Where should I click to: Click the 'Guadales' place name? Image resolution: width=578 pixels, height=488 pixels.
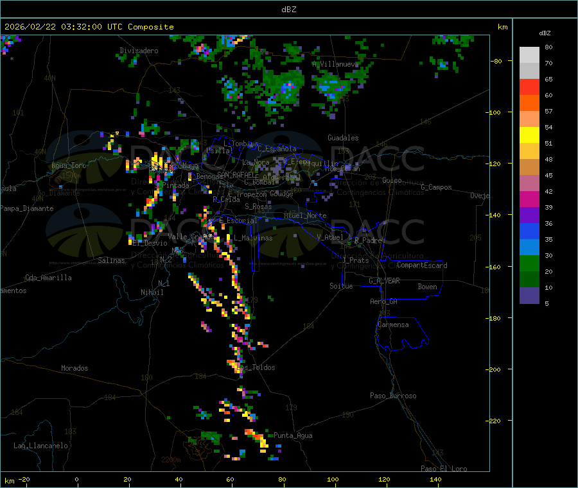coord(343,138)
